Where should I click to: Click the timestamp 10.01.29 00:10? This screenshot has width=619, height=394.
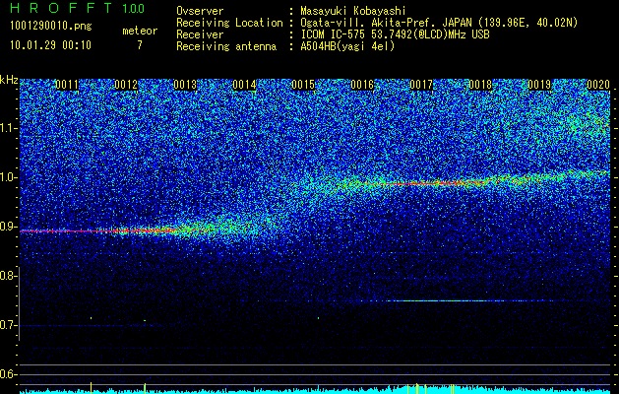[x=50, y=45]
